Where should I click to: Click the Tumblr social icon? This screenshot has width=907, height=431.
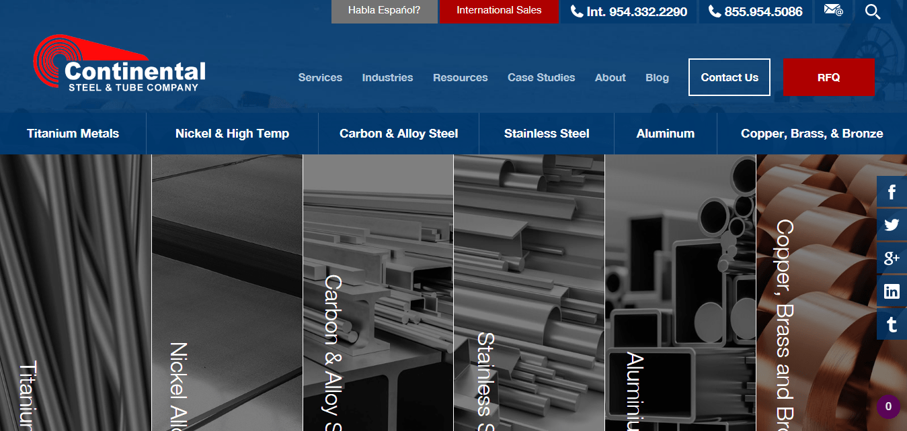click(892, 324)
